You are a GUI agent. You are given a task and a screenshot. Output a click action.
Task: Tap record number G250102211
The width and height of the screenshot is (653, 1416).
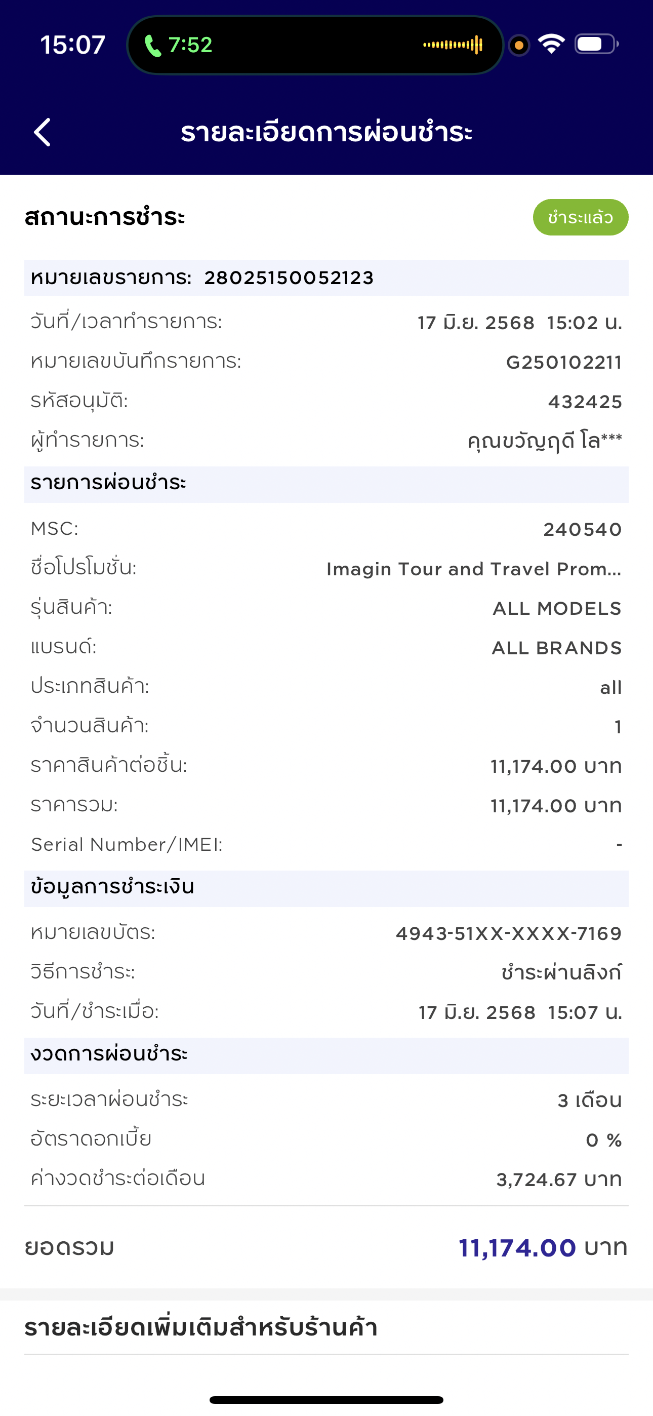[563, 363]
